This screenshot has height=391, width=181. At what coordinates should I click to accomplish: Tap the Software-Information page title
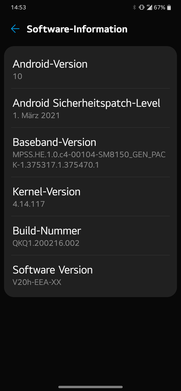[x=77, y=29]
